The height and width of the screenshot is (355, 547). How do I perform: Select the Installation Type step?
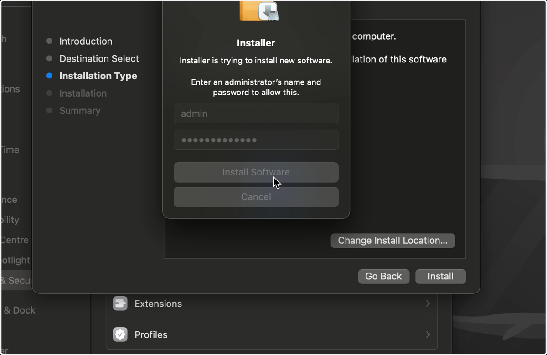point(98,76)
